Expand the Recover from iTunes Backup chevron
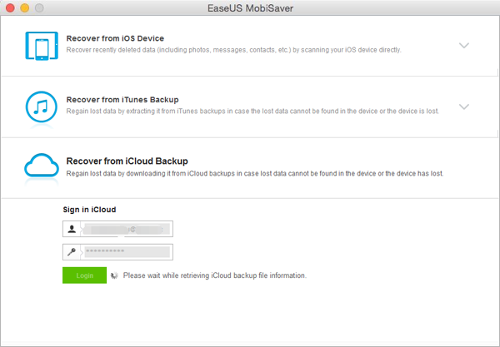500x347 pixels. (x=464, y=107)
